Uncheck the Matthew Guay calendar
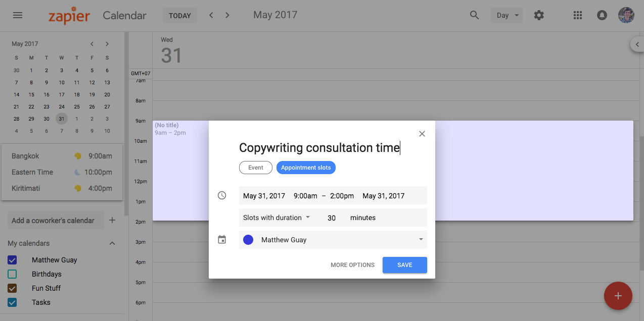The height and width of the screenshot is (321, 644). pyautogui.click(x=12, y=260)
